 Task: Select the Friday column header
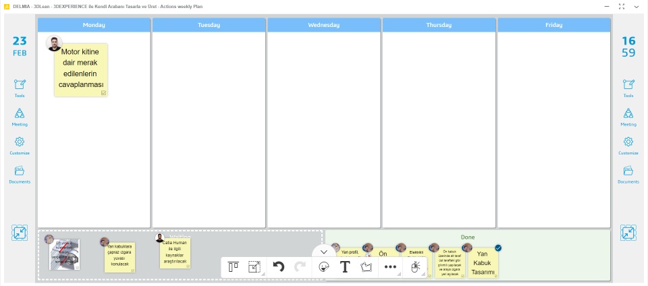[553, 25]
